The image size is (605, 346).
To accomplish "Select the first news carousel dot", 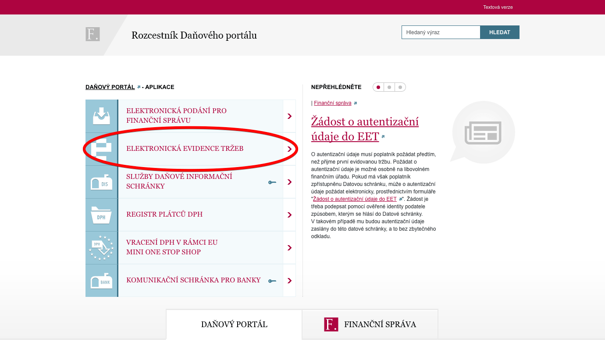I will click(x=378, y=87).
